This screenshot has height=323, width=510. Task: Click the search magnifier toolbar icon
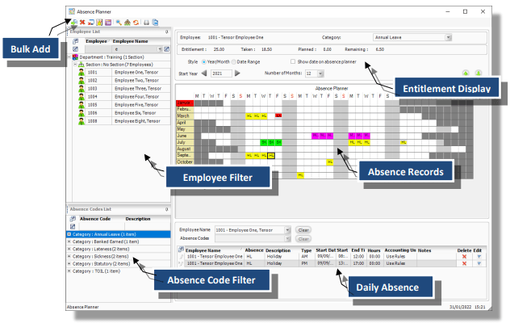(119, 23)
